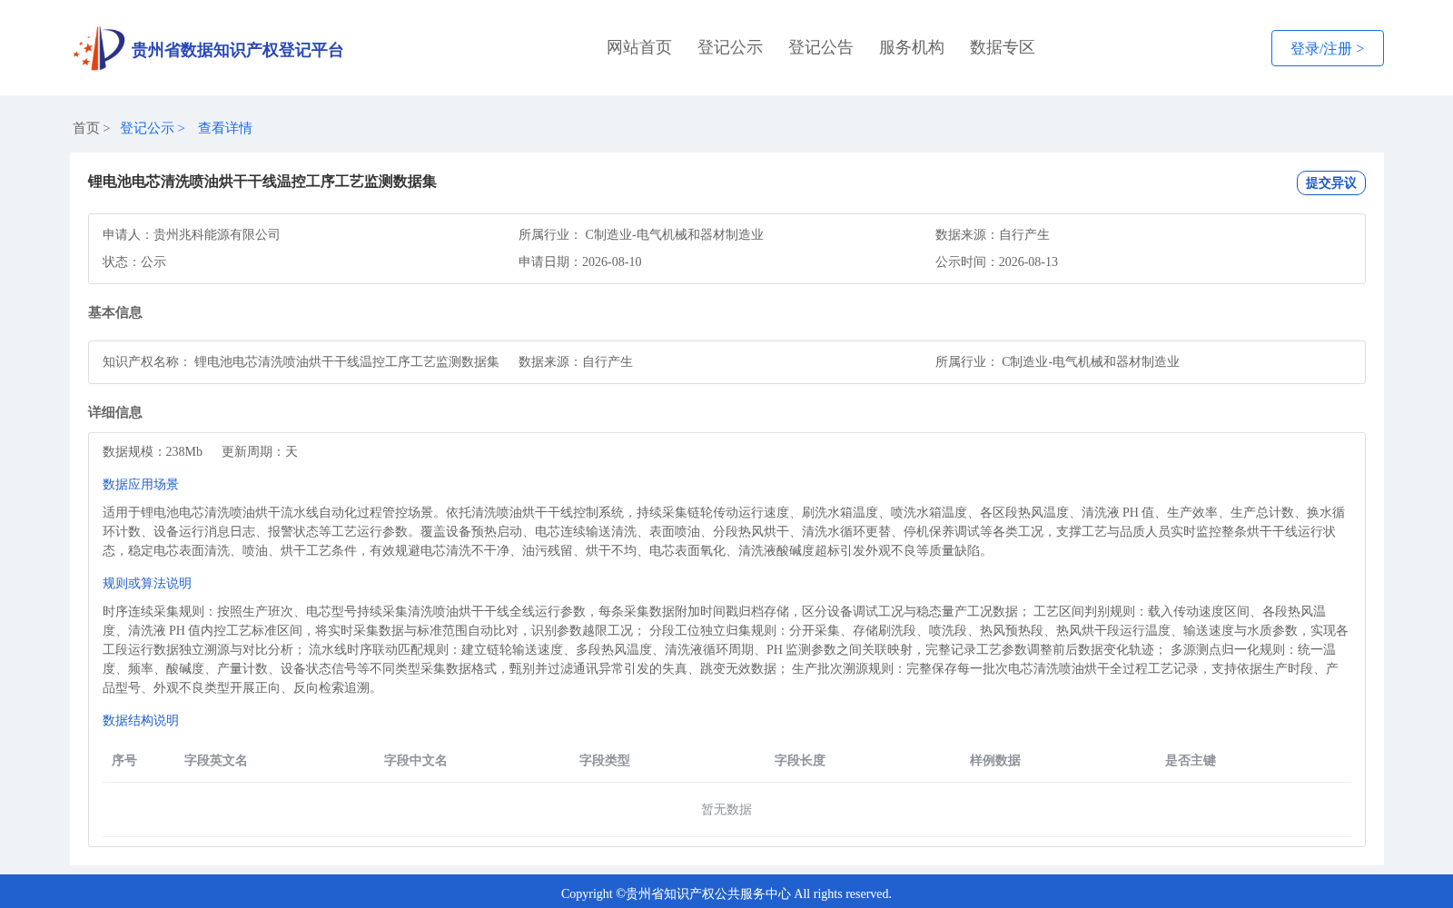Click 登记公示 breadcrumb link
The width and height of the screenshot is (1453, 908).
tap(147, 128)
